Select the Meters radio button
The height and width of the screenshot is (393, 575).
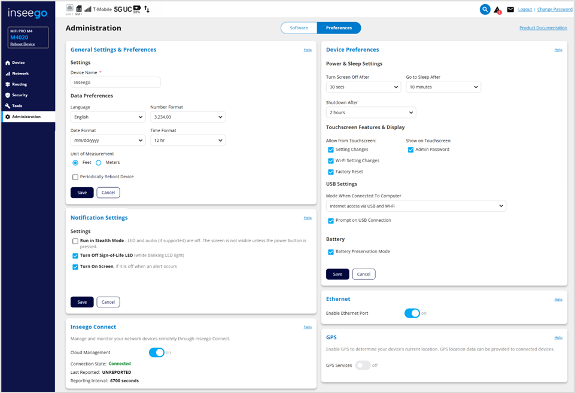pyautogui.click(x=99, y=163)
